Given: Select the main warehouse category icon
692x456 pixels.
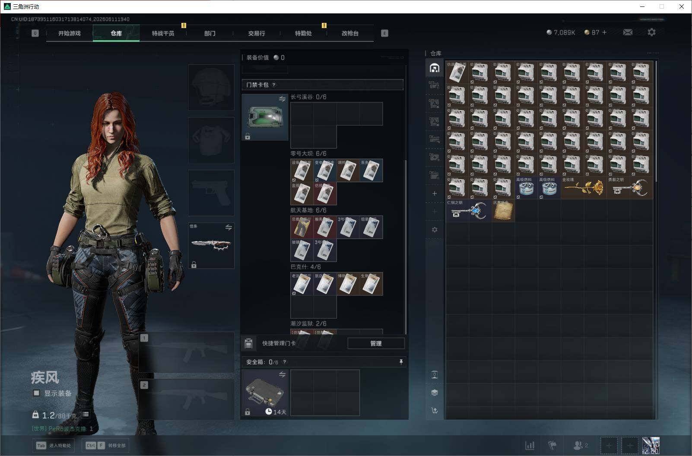Looking at the screenshot, I should click(x=435, y=68).
